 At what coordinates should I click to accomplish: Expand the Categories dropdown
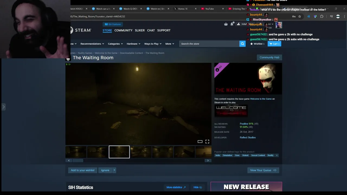[x=115, y=44]
